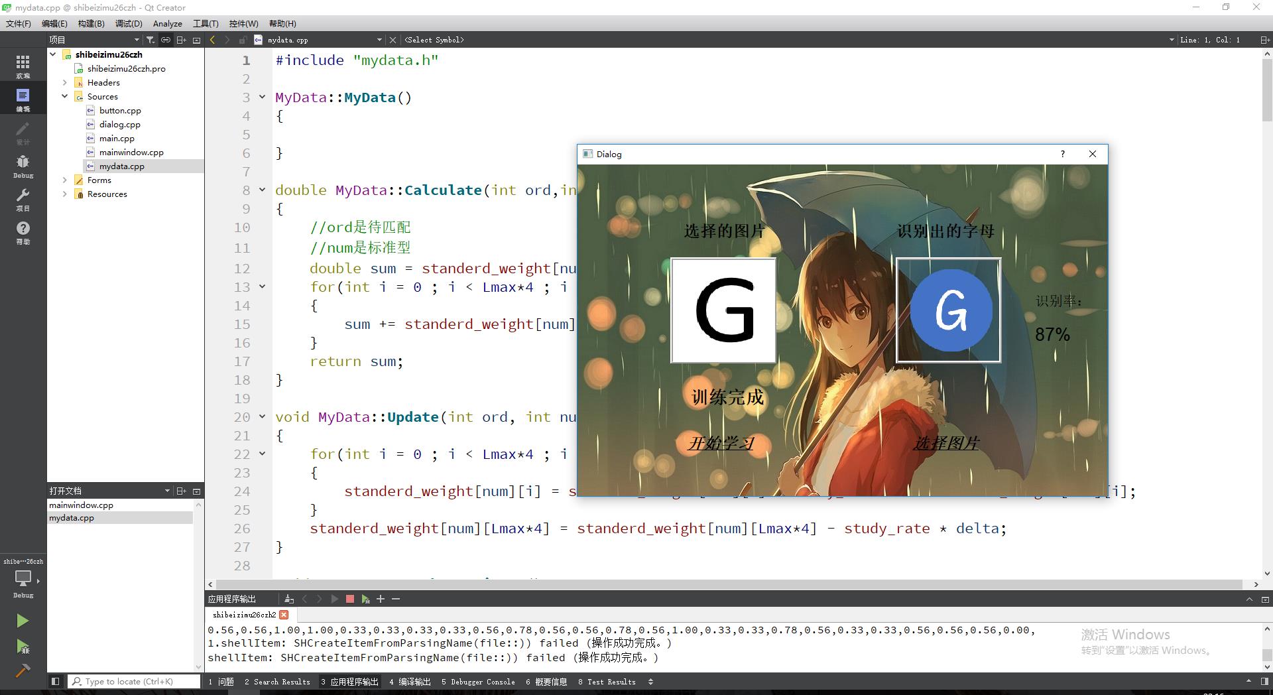
Task: Zoom out application output with minus
Action: tap(396, 599)
